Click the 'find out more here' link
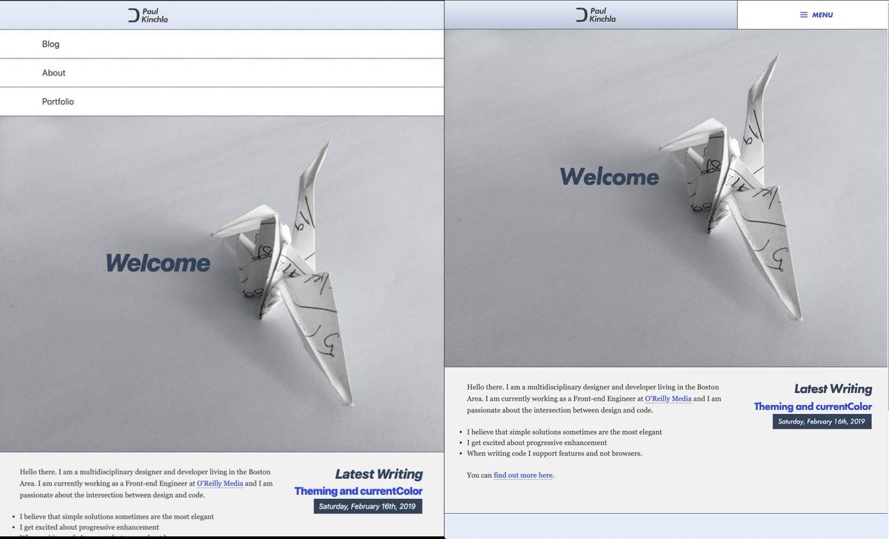This screenshot has width=889, height=539. point(523,475)
